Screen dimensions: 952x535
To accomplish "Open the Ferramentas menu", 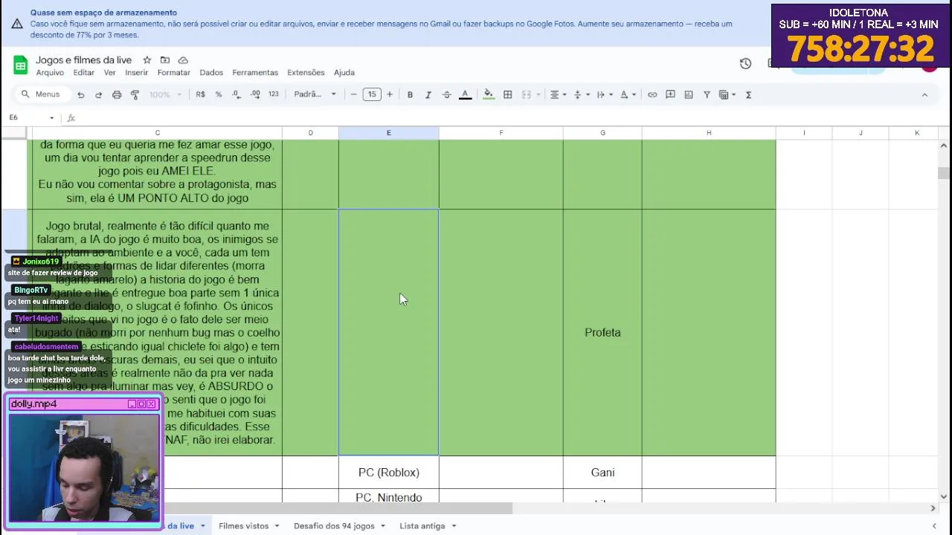I will coord(255,72).
